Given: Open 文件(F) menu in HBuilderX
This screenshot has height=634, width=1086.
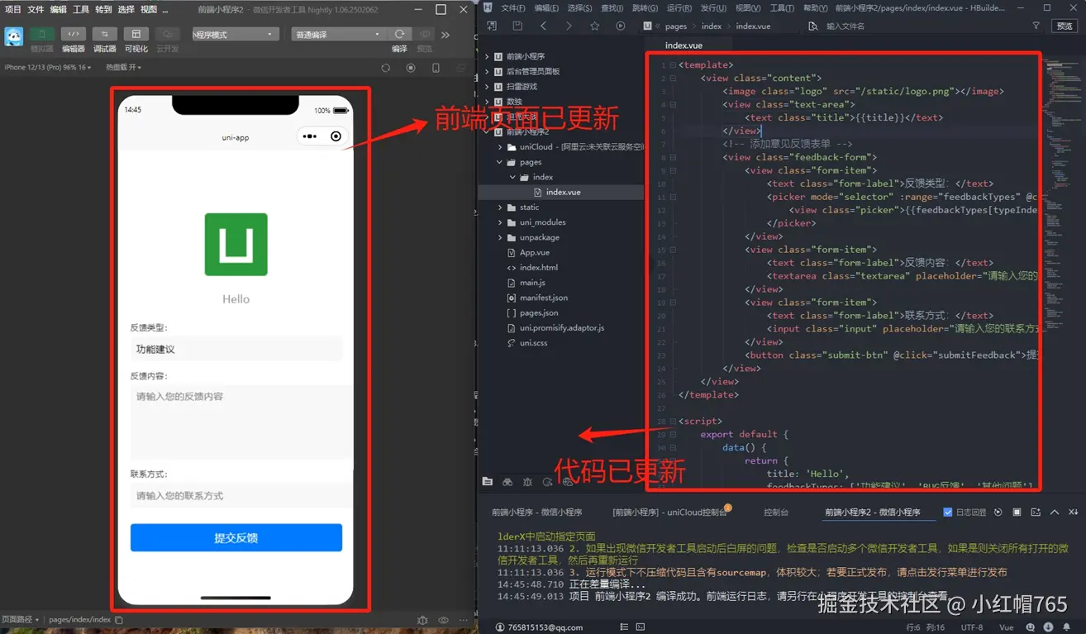Looking at the screenshot, I should (512, 7).
